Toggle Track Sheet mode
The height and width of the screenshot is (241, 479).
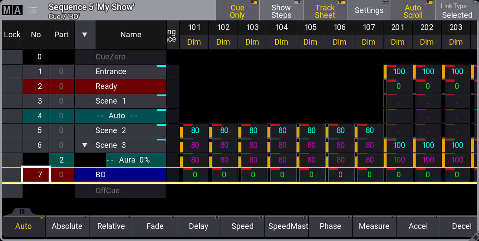pos(325,11)
